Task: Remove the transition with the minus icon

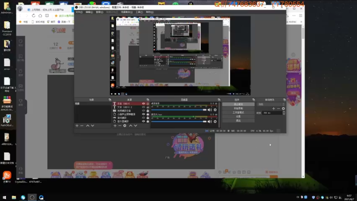Action: point(278,109)
